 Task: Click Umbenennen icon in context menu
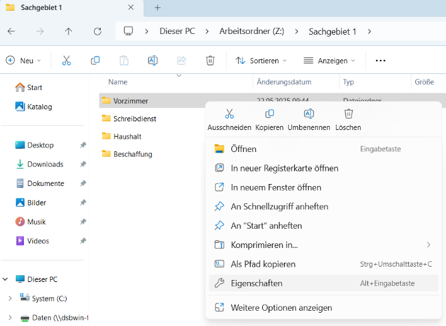tap(309, 114)
